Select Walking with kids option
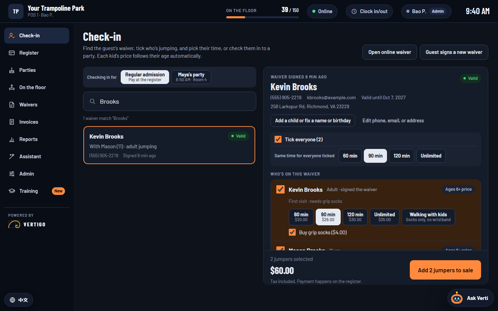The width and height of the screenshot is (498, 311). click(428, 217)
